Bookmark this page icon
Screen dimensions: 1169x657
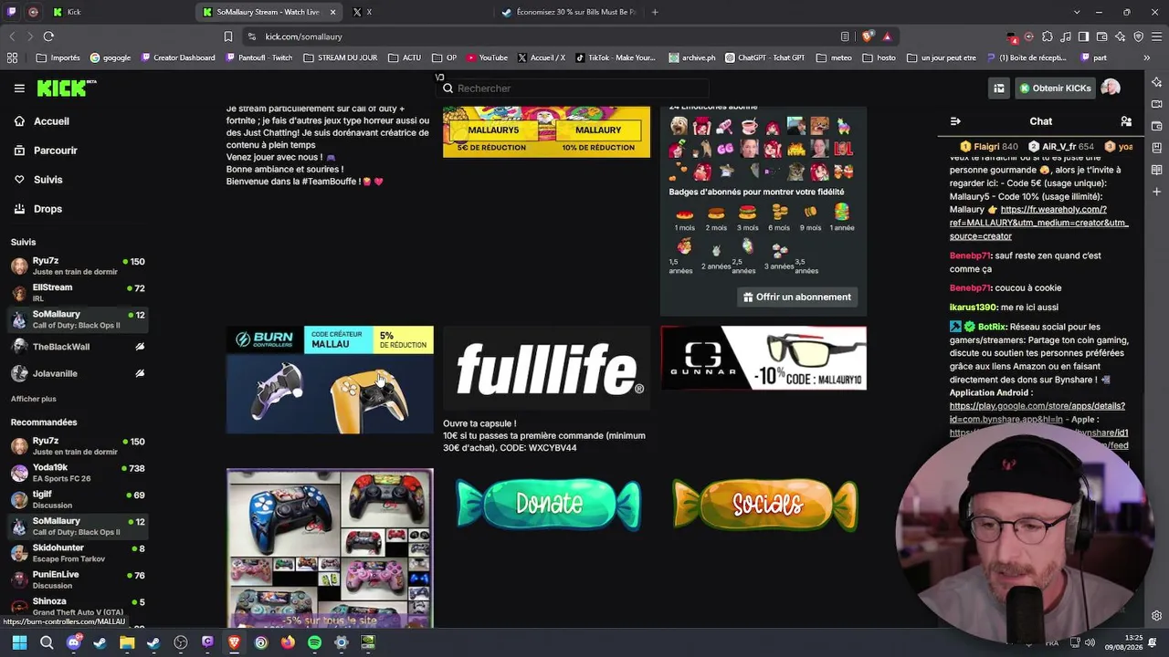[228, 36]
